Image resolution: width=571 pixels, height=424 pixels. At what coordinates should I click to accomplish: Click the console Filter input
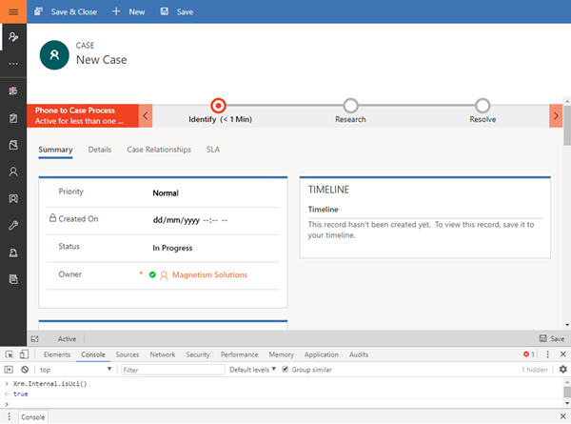click(171, 369)
